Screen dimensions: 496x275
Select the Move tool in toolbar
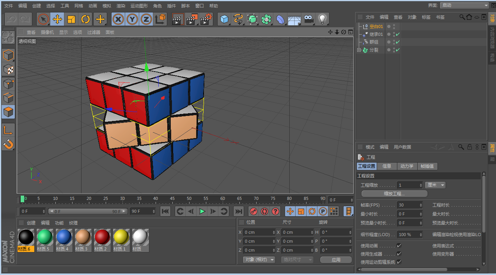(x=57, y=19)
